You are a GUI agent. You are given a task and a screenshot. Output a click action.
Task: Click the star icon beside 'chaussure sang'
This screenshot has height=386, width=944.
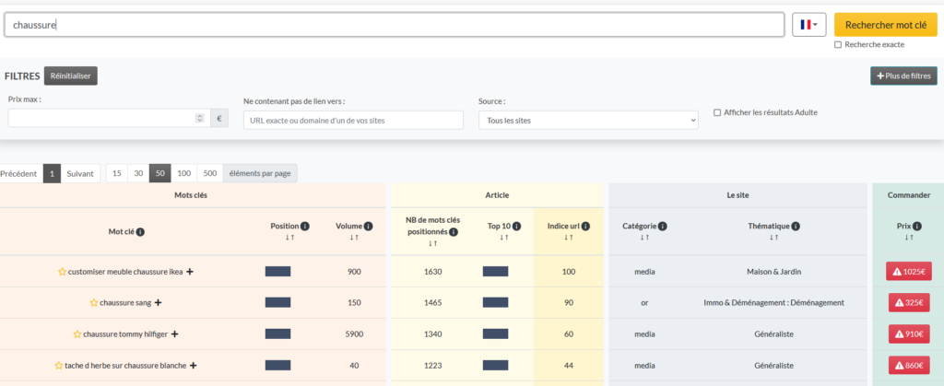(x=93, y=302)
